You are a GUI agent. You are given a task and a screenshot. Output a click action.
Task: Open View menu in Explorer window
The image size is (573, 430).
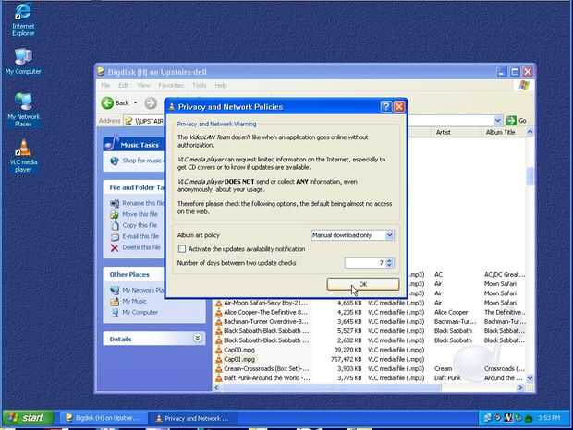[x=143, y=85]
